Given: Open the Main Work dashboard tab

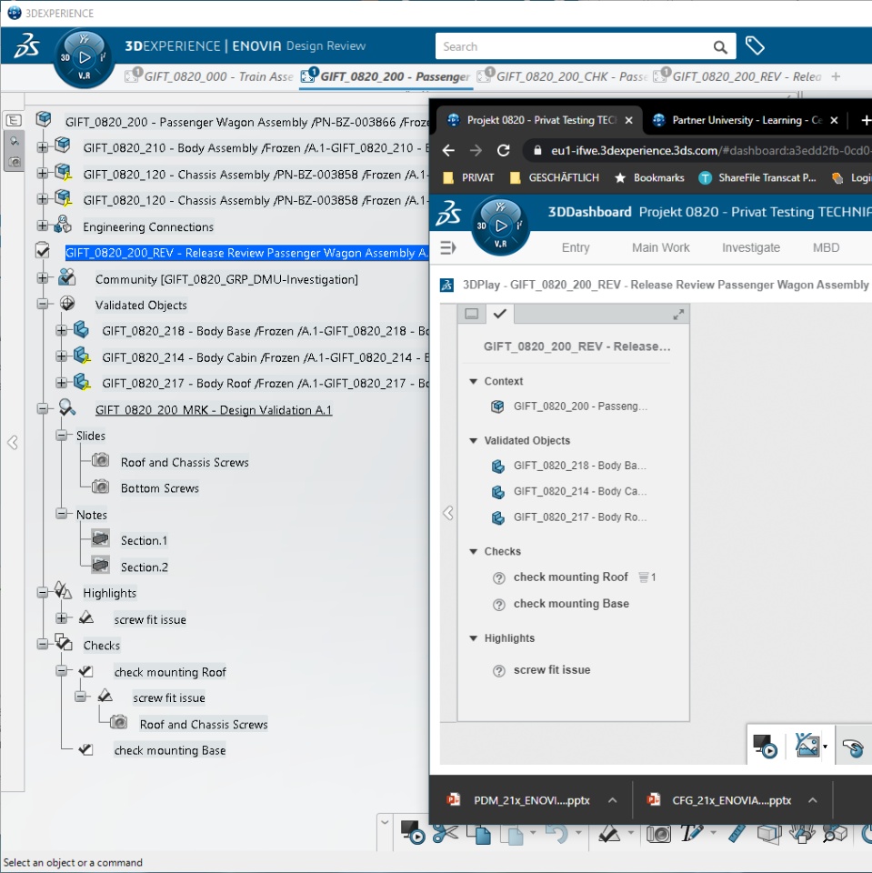Looking at the screenshot, I should pos(660,247).
